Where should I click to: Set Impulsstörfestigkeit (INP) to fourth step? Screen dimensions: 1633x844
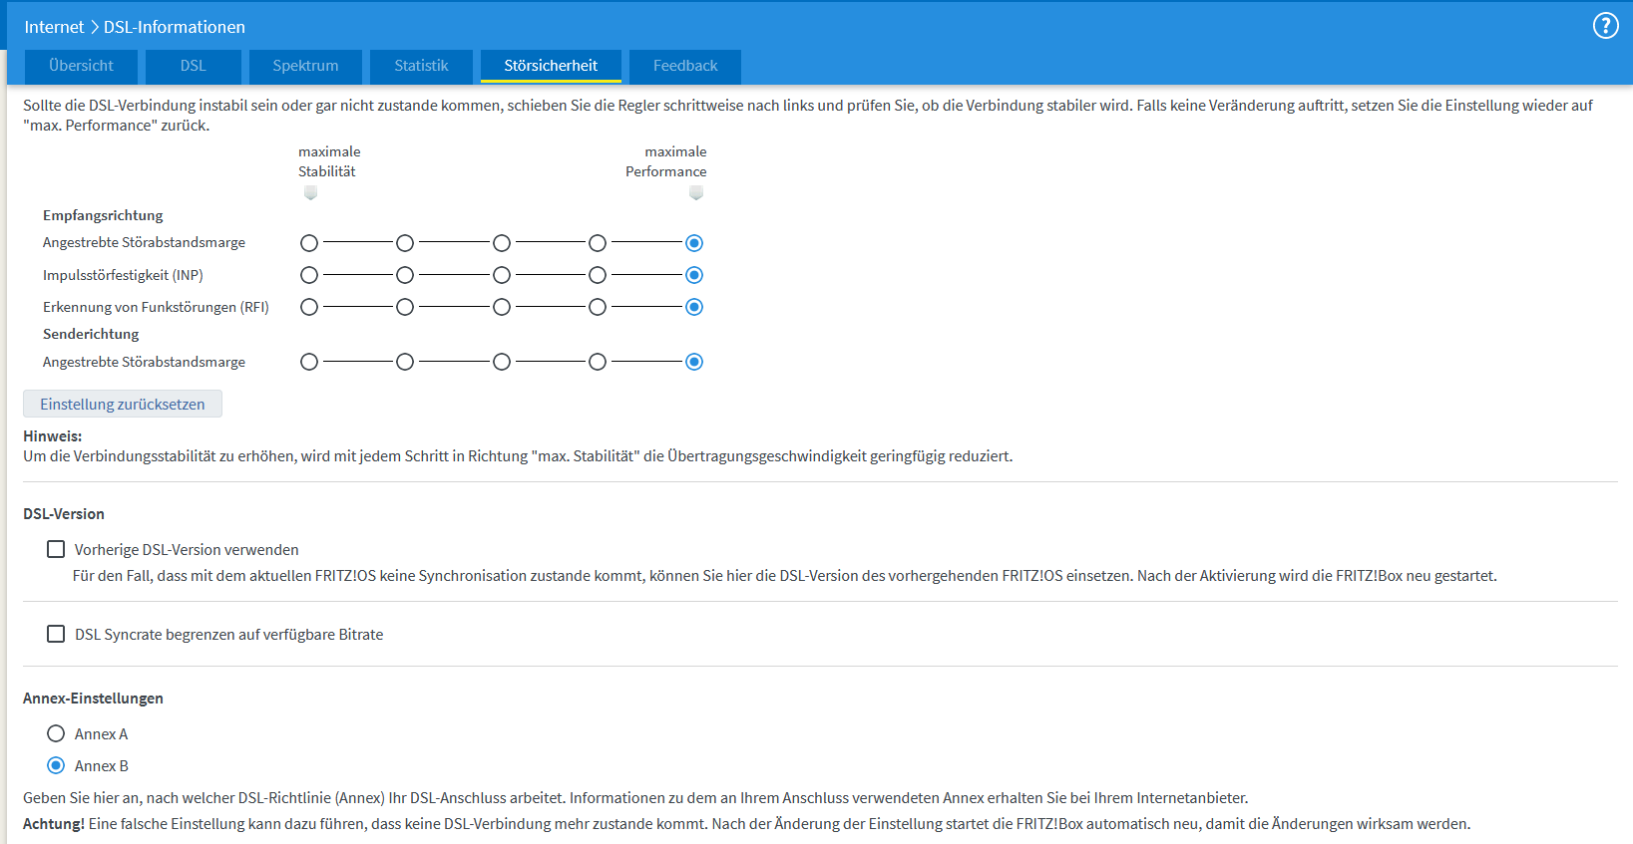[598, 275]
